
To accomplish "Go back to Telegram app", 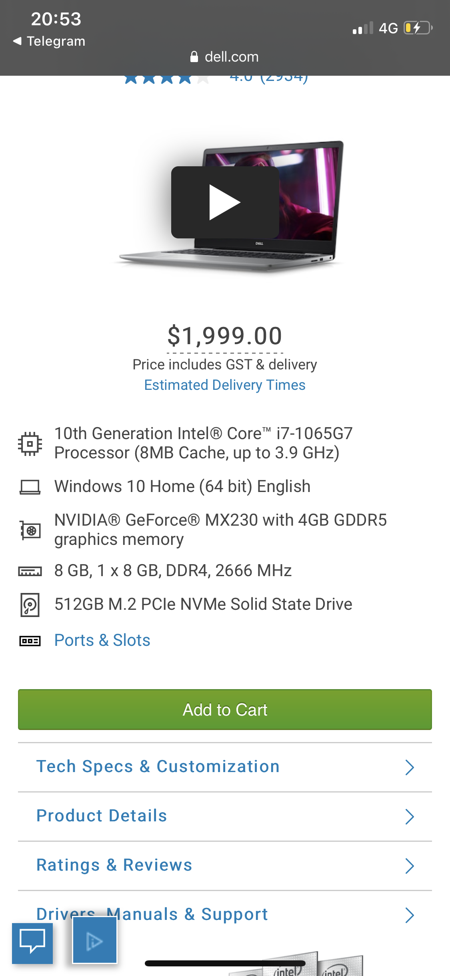I will (x=49, y=41).
